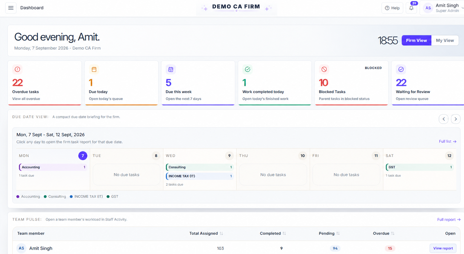
Task: Click the pending count 94 badge
Action: click(x=335, y=248)
